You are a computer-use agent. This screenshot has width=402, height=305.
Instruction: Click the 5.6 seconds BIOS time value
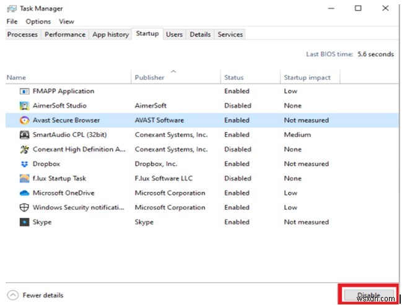point(375,54)
